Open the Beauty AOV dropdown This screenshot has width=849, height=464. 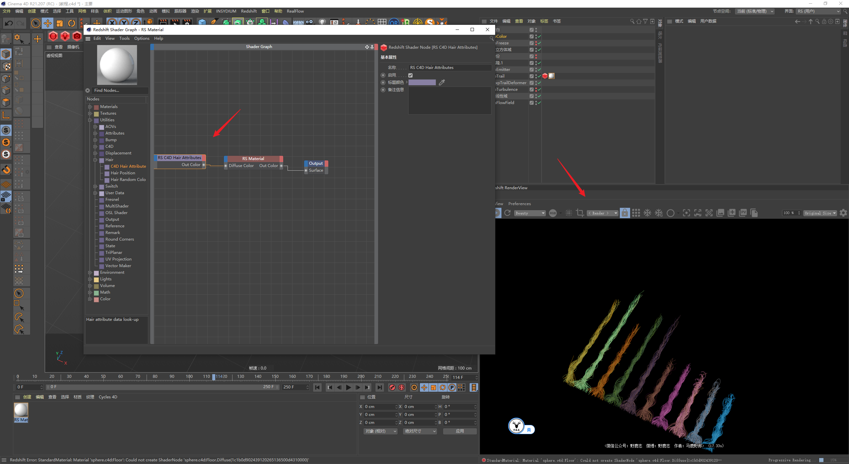point(530,213)
